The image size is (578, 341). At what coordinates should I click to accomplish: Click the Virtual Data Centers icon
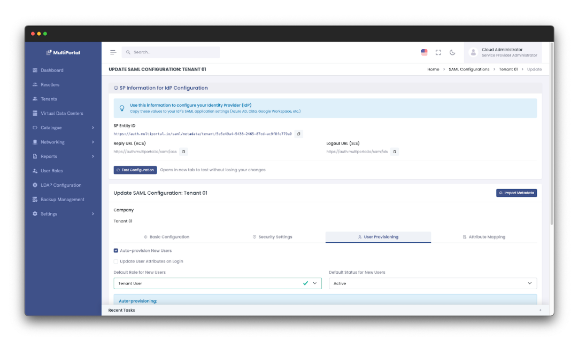pyautogui.click(x=34, y=113)
